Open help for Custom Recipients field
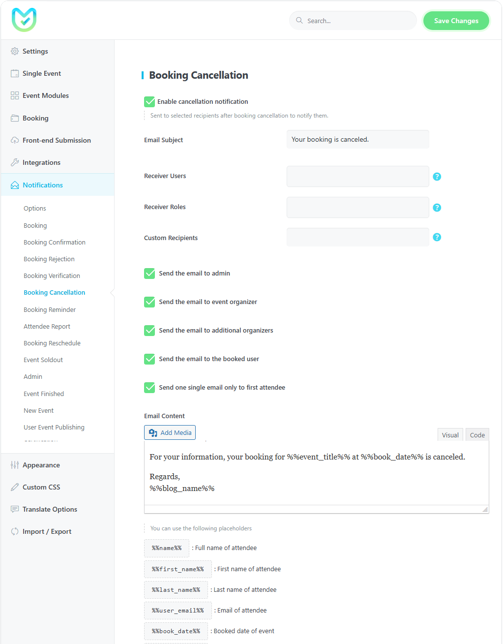503x644 pixels. (437, 237)
